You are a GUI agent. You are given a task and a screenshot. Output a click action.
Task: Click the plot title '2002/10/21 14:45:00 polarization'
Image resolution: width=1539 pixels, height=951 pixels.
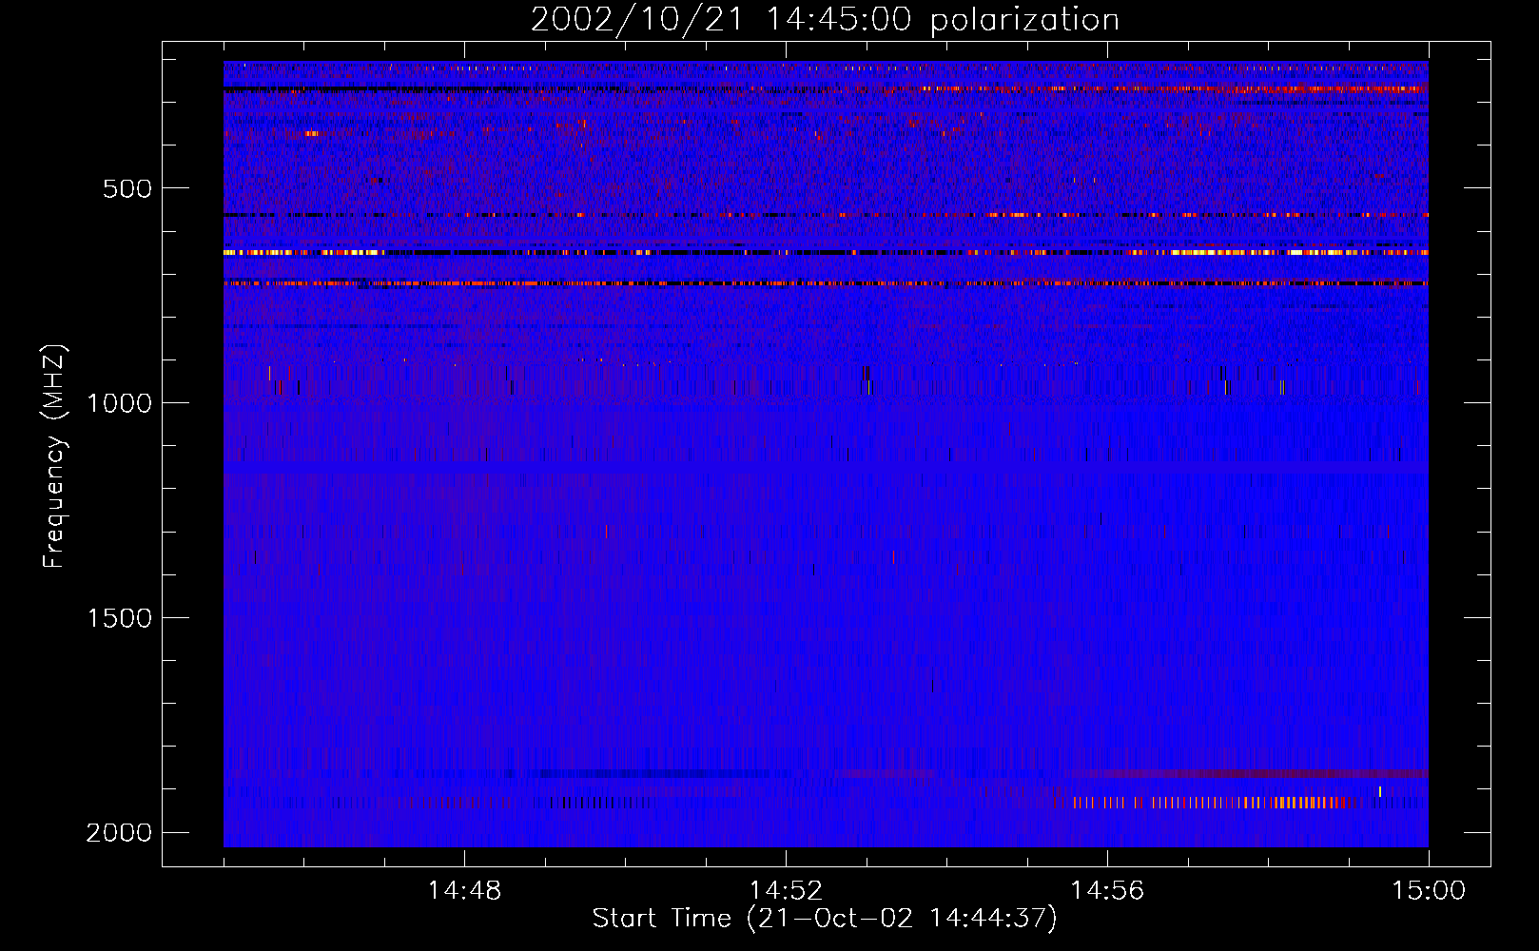tap(825, 20)
